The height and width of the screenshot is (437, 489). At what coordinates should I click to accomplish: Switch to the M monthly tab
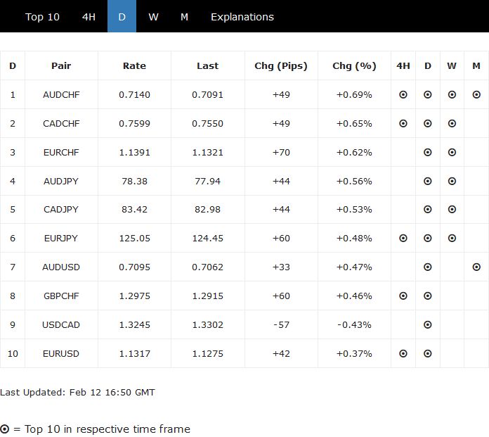tap(184, 17)
